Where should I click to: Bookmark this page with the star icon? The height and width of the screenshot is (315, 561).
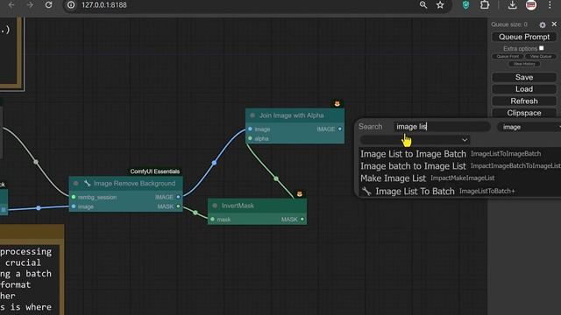[440, 5]
